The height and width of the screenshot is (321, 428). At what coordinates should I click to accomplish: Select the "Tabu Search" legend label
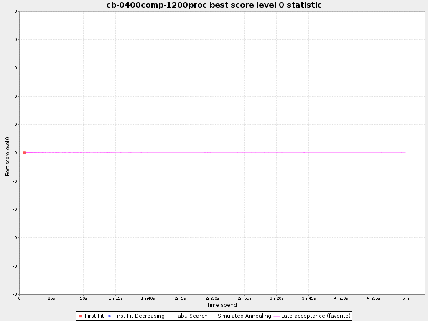(x=191, y=316)
